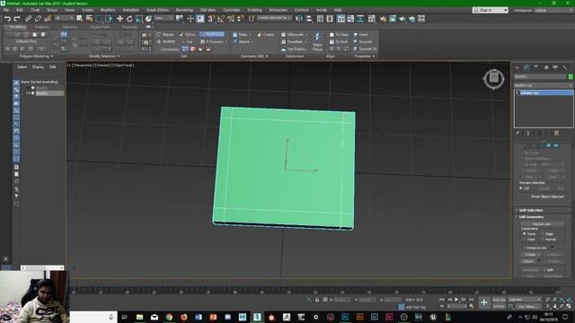Select the None constraint radio button
Screen dimensions: 575x323
[525, 233]
